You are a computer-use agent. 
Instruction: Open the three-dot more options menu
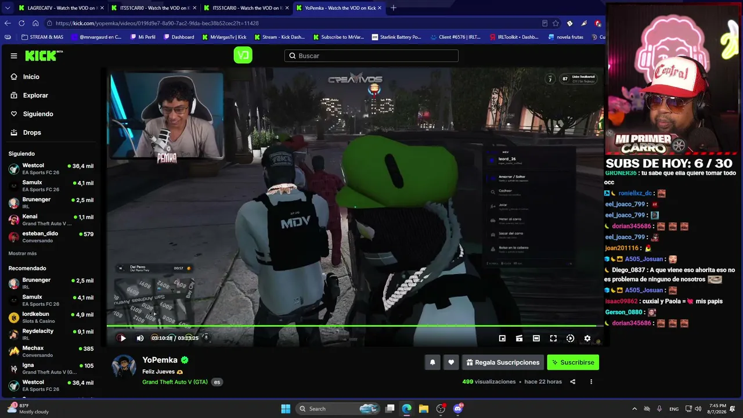click(x=591, y=381)
